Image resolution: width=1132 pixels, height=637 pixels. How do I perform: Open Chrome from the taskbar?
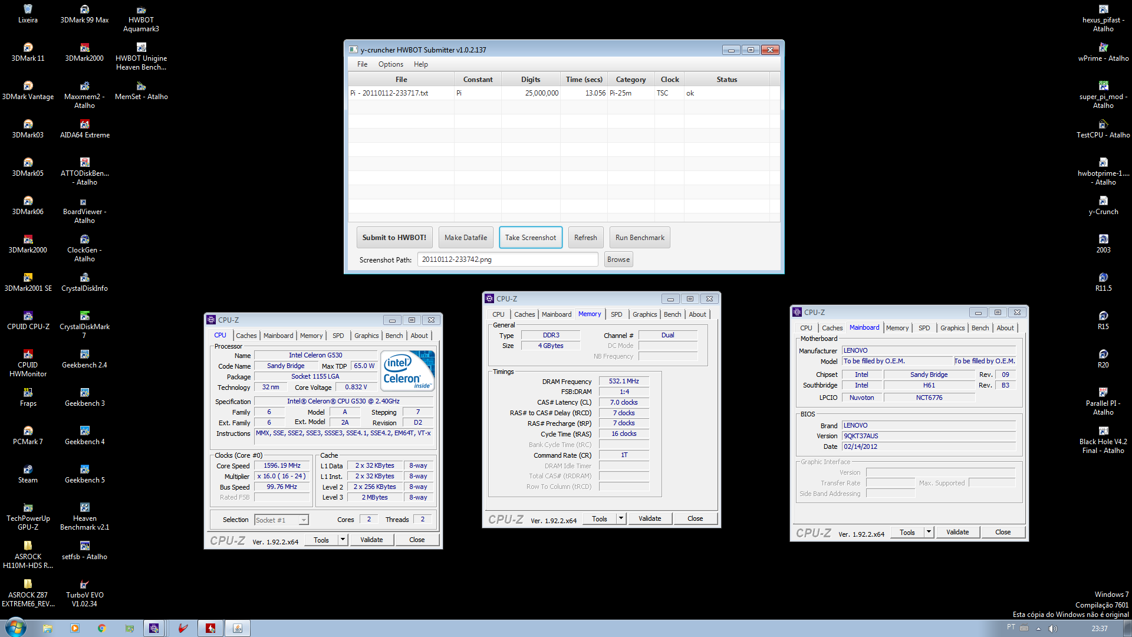pos(101,628)
